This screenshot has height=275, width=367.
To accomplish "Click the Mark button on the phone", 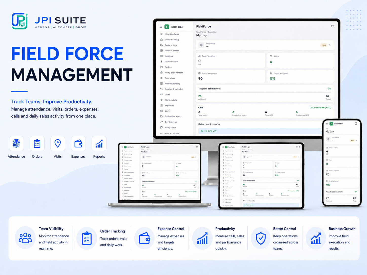I will click(352, 141).
